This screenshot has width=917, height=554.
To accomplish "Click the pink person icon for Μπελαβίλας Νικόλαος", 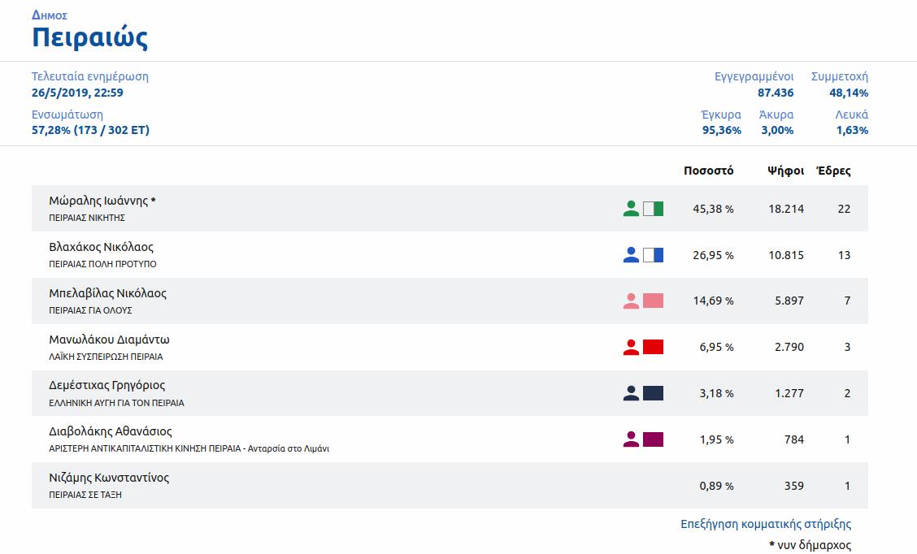I will (x=631, y=301).
